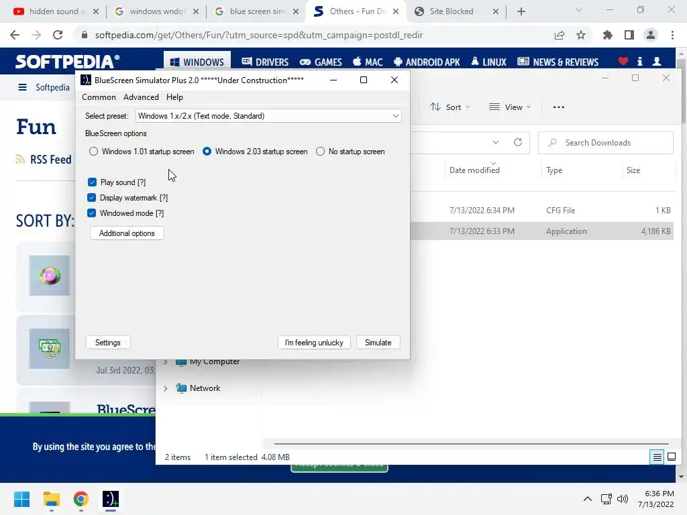Open the Softpedia ANDROID APK section
Screen dimensions: 687x515
(x=427, y=62)
